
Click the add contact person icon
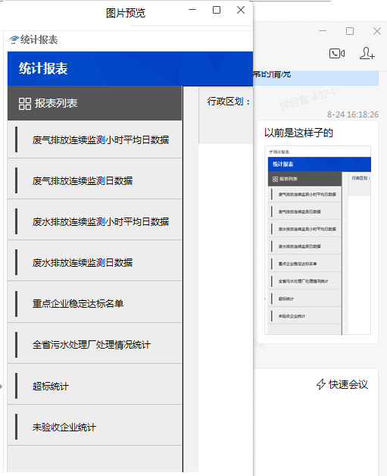coord(367,53)
